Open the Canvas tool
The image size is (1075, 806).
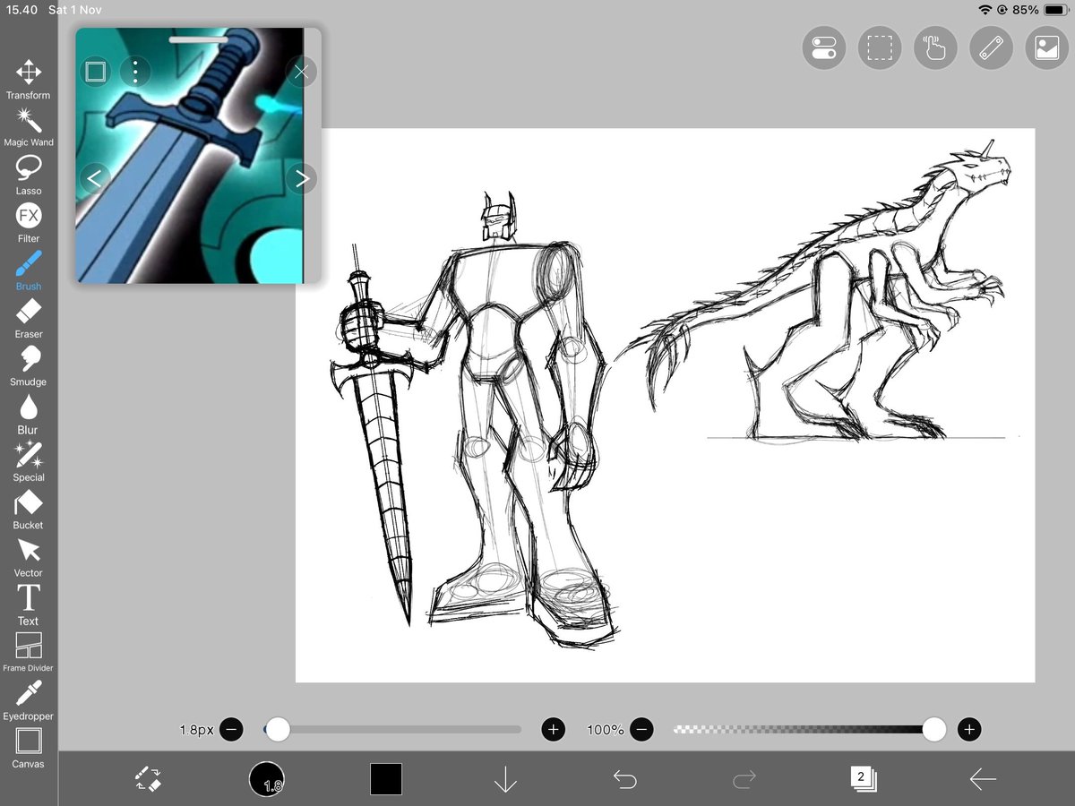(x=29, y=748)
